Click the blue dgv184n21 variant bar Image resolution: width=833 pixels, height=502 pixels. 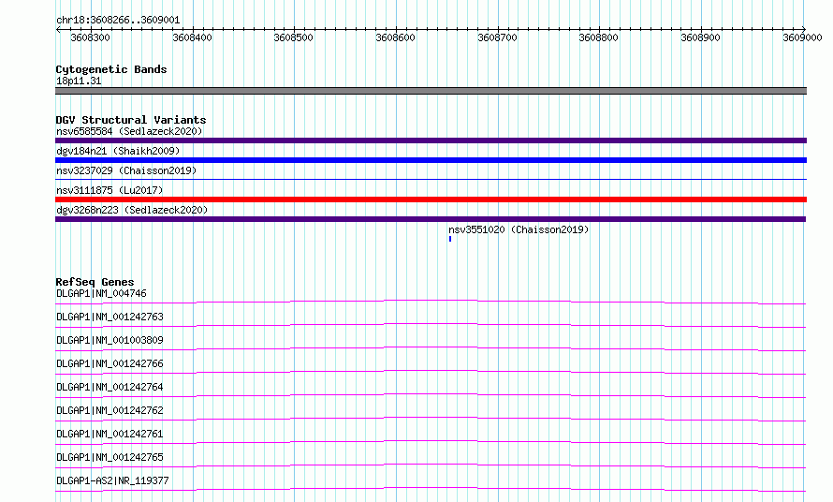[x=431, y=160]
